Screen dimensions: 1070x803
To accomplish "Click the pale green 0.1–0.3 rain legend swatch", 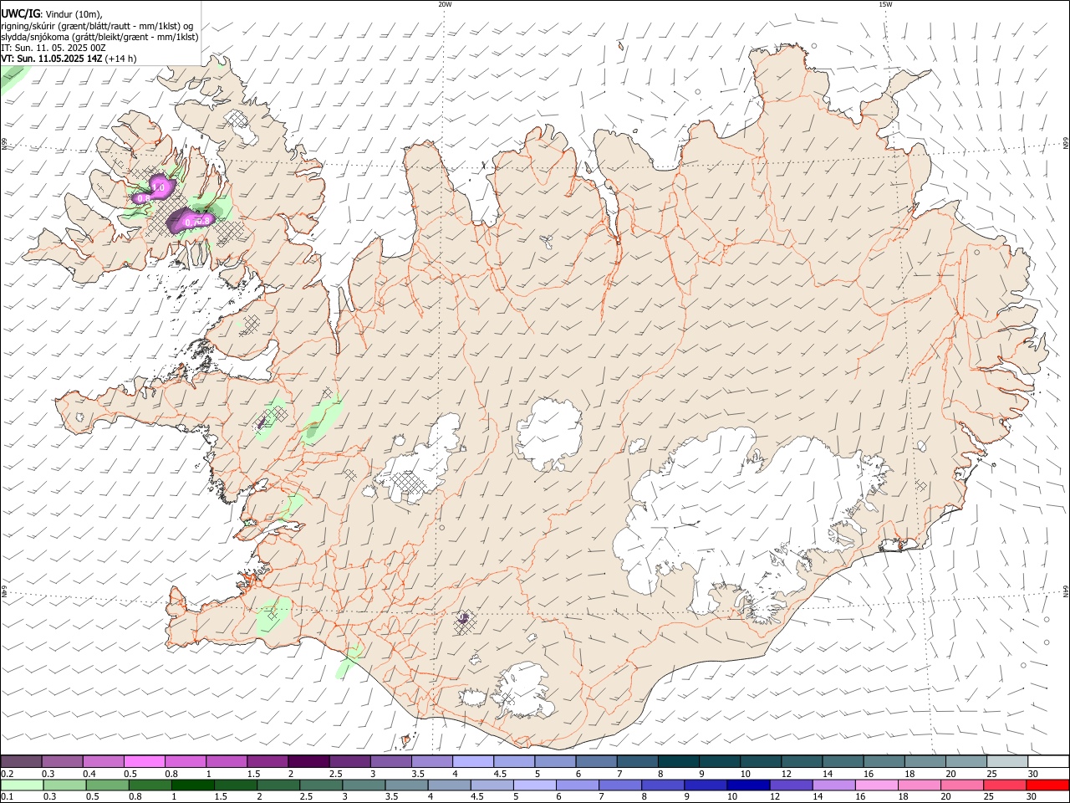I will click(x=22, y=785).
